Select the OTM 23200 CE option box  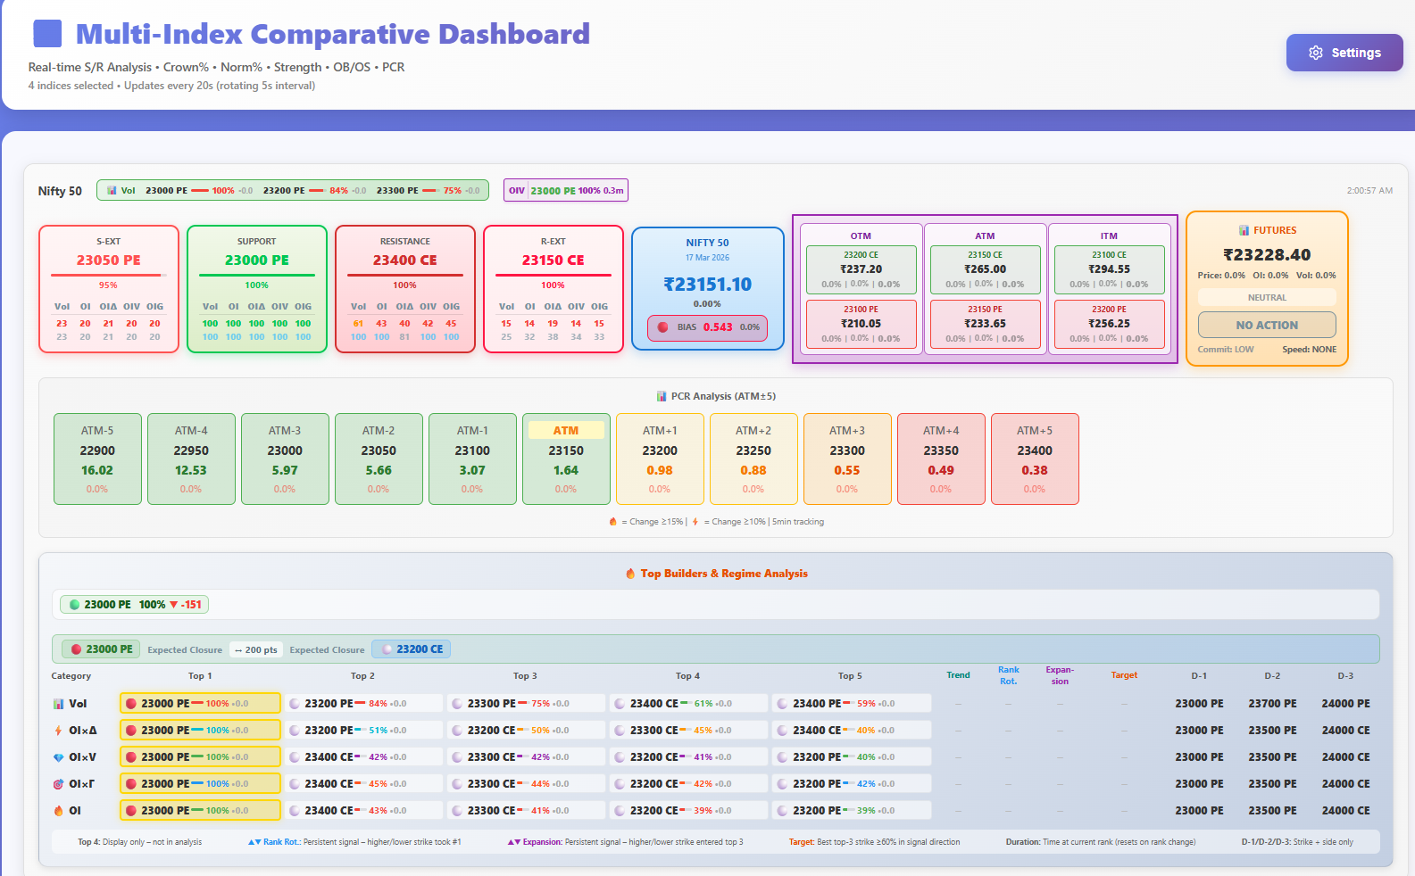[861, 269]
